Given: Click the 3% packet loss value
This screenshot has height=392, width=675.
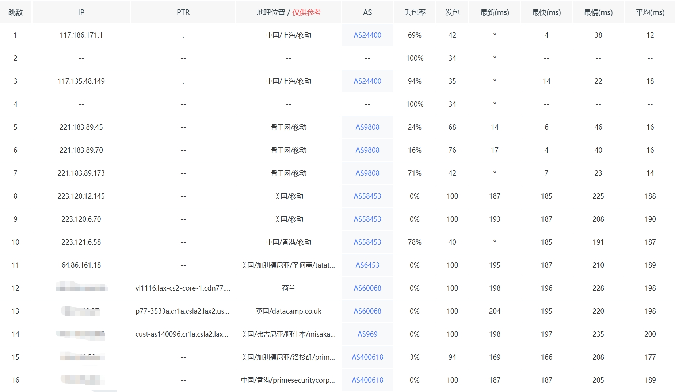Looking at the screenshot, I should [x=415, y=357].
